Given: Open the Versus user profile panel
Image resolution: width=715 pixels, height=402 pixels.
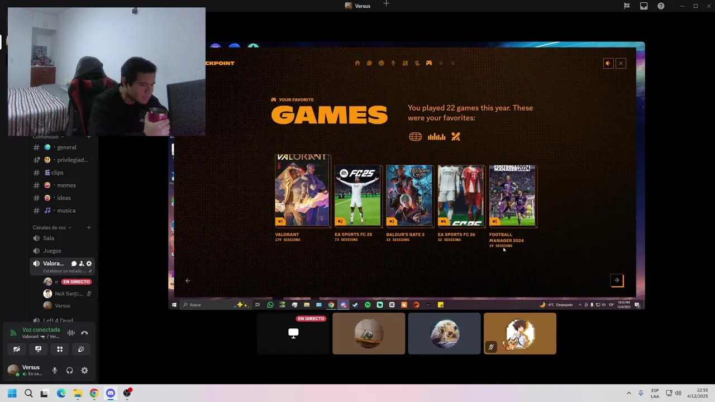Looking at the screenshot, I should (26, 370).
